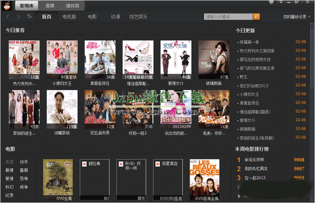The height and width of the screenshot is (203, 315).
Task: Select the 动漫 navigation tab
Action: [x=115, y=17]
